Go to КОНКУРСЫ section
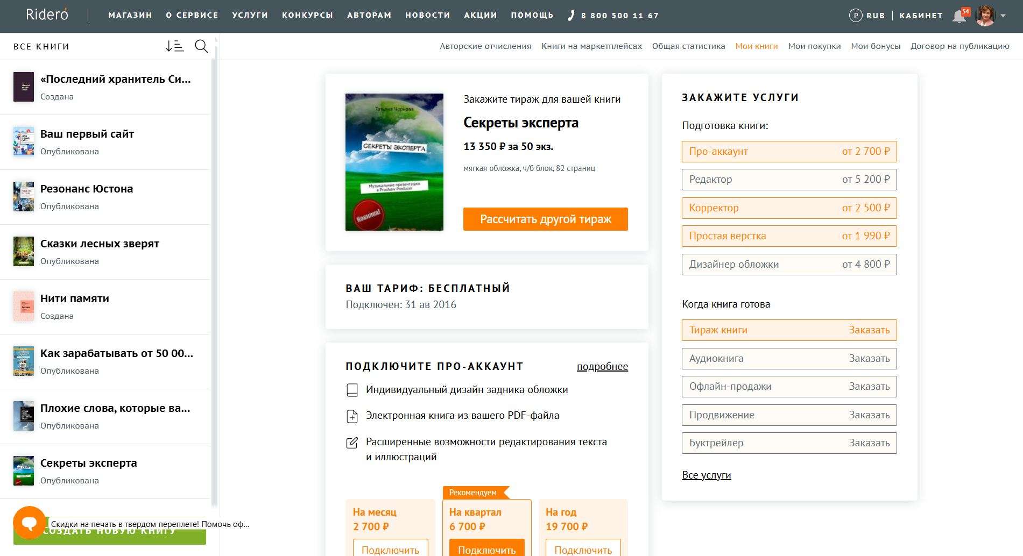The width and height of the screenshot is (1023, 556). (307, 15)
